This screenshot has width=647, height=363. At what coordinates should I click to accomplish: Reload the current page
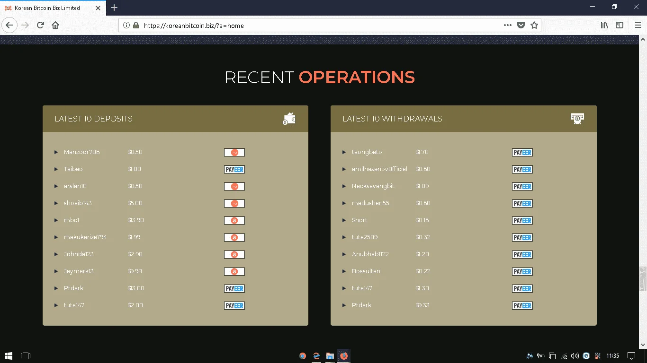pos(40,25)
